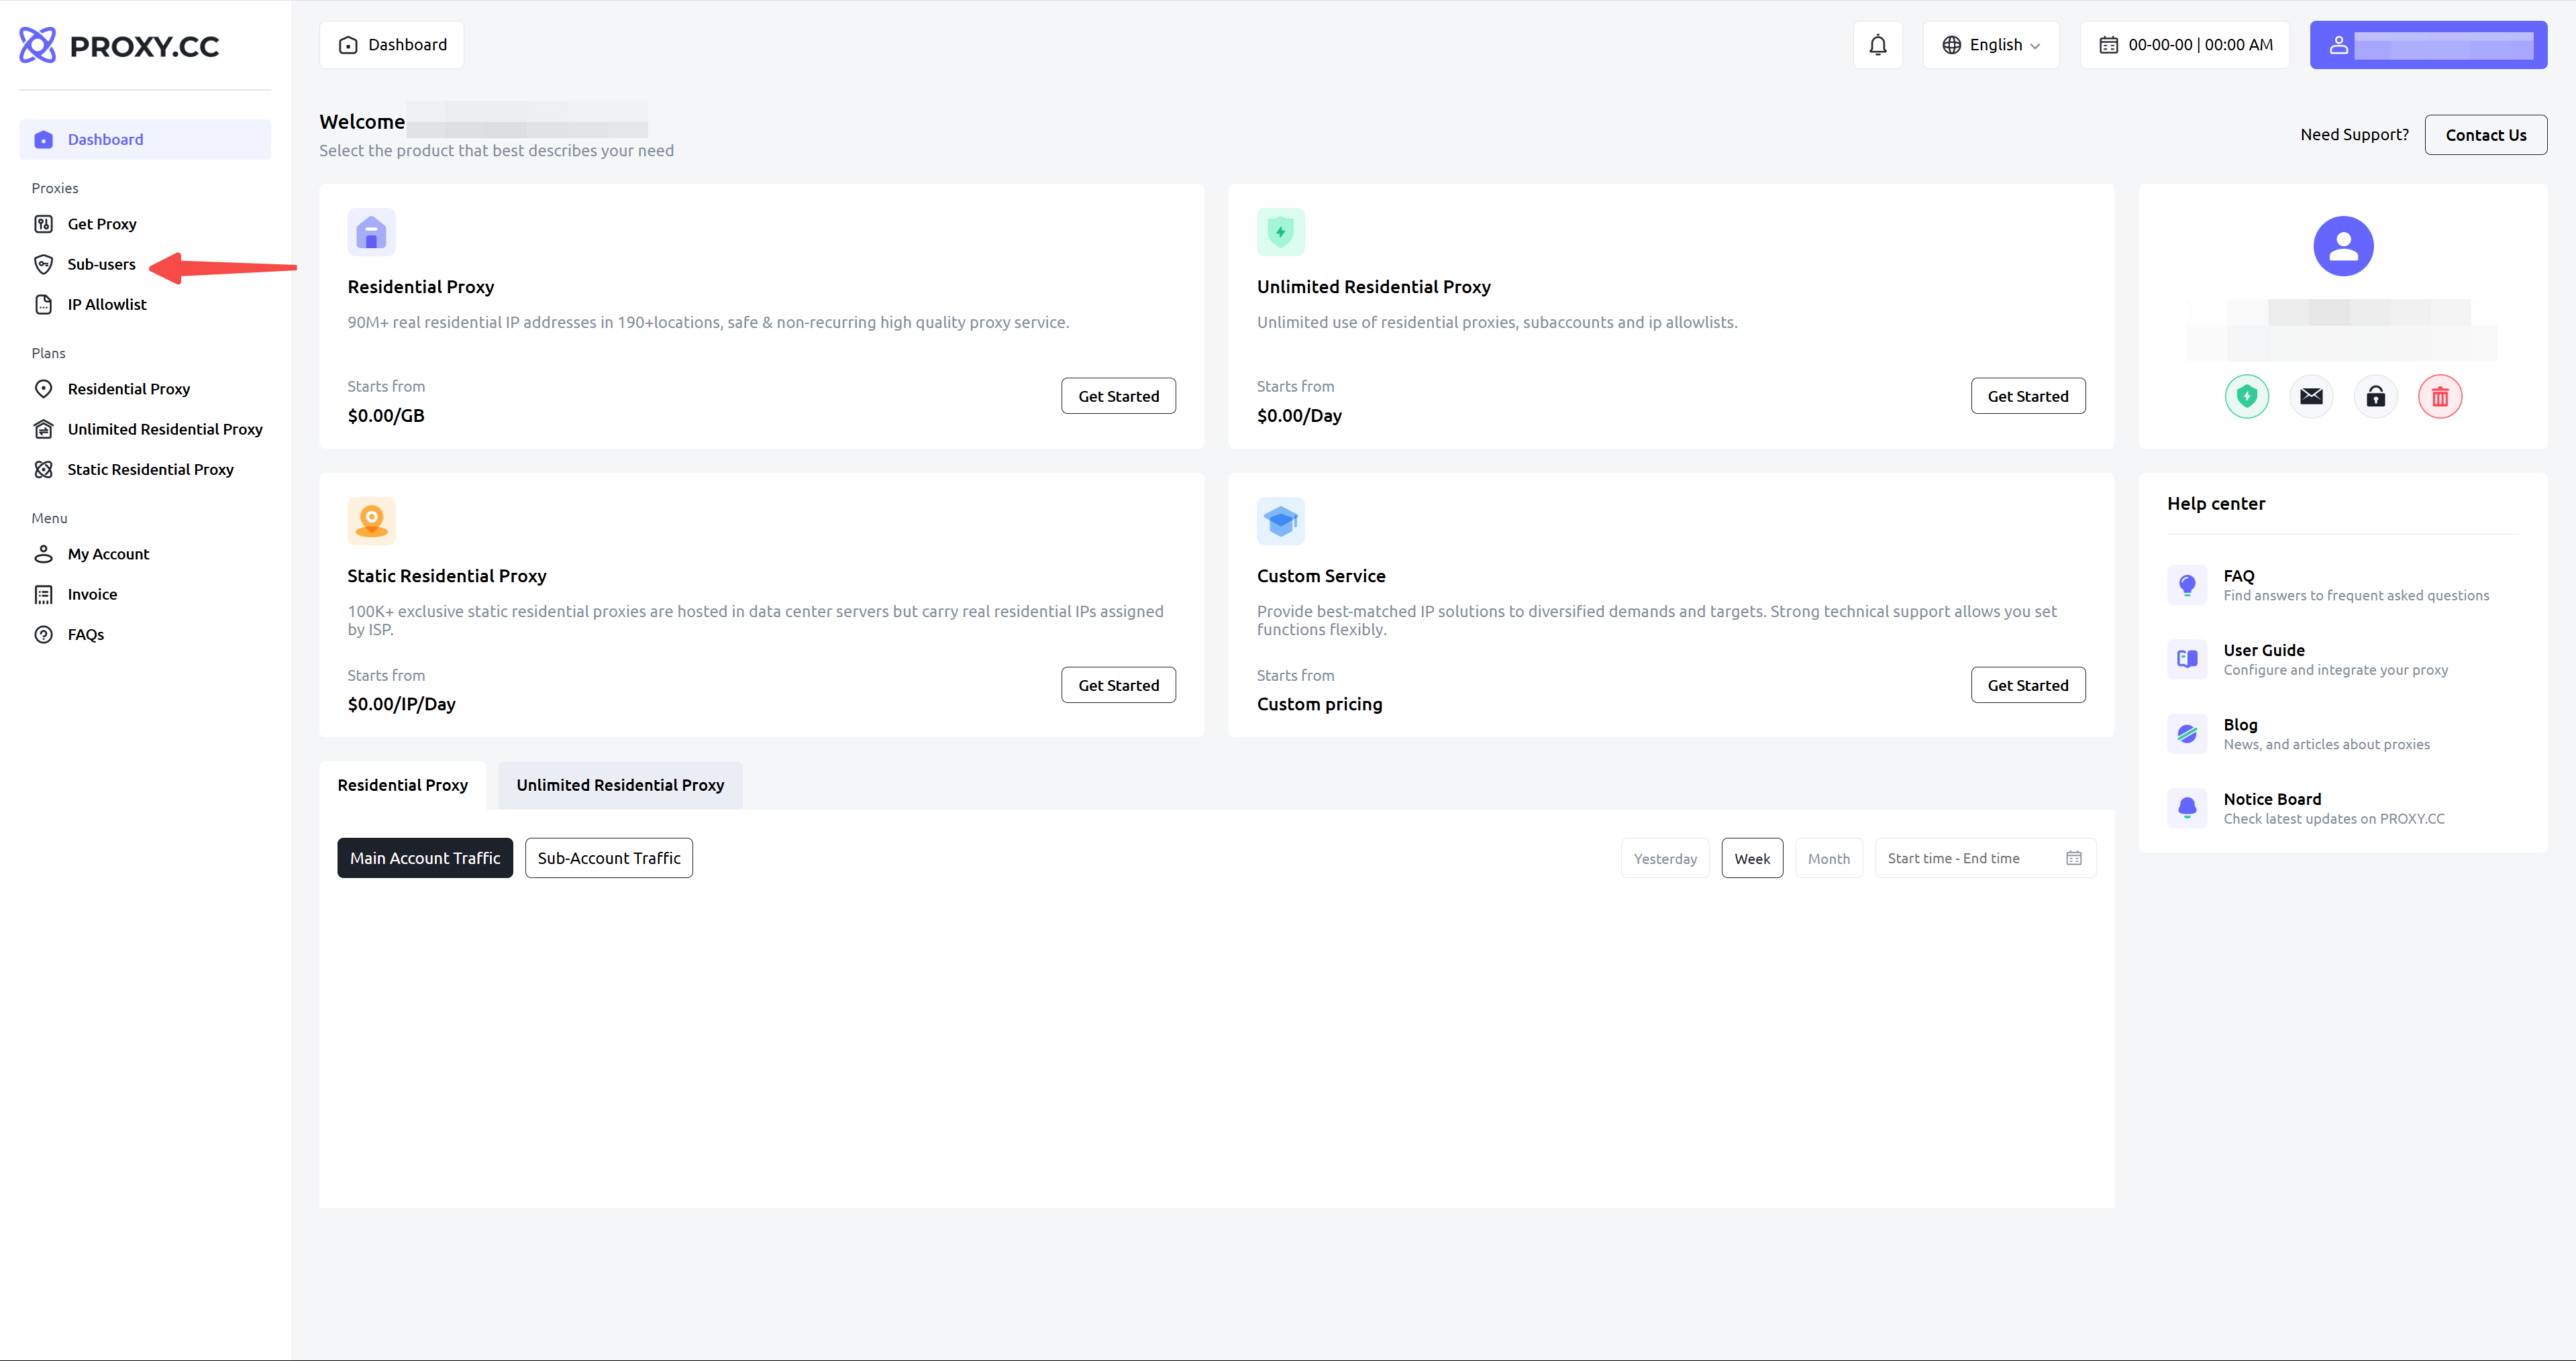Click the Unlimited Residential Proxy green shield card icon
Image resolution: width=2576 pixels, height=1361 pixels.
pyautogui.click(x=1281, y=232)
